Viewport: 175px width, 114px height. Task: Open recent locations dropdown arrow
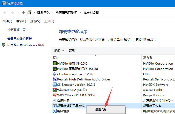[x=18, y=13]
